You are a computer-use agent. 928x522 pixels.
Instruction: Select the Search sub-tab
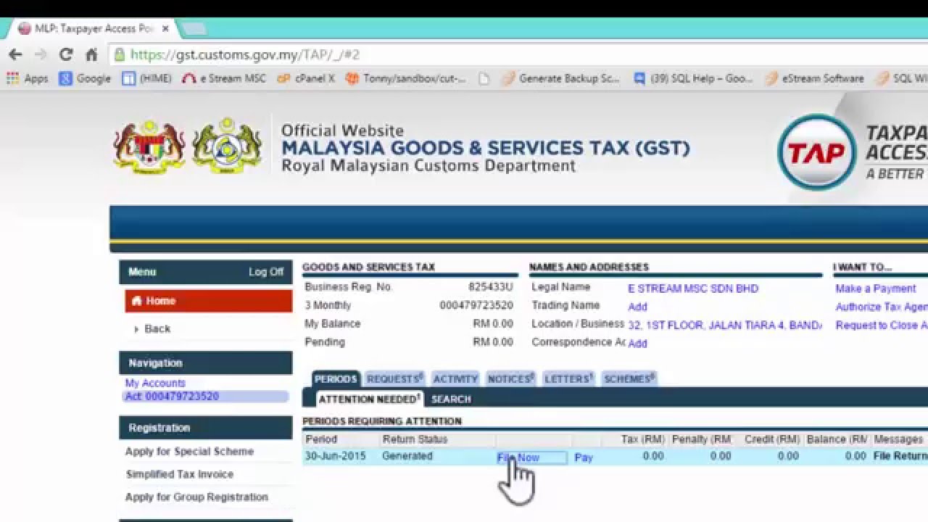(x=451, y=399)
